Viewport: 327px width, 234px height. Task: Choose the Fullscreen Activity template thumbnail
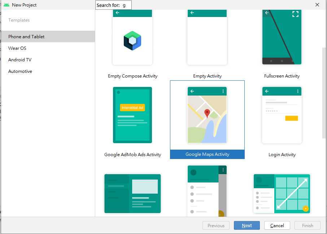[x=282, y=37]
